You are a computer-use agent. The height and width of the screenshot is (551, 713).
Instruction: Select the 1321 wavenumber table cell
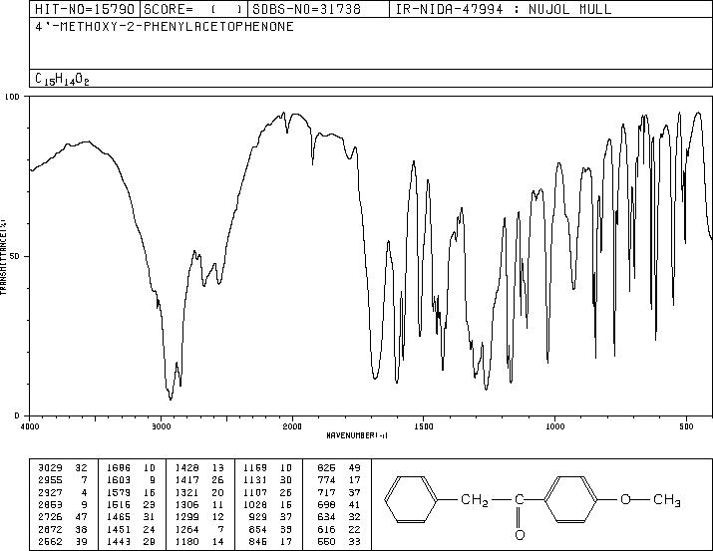186,492
